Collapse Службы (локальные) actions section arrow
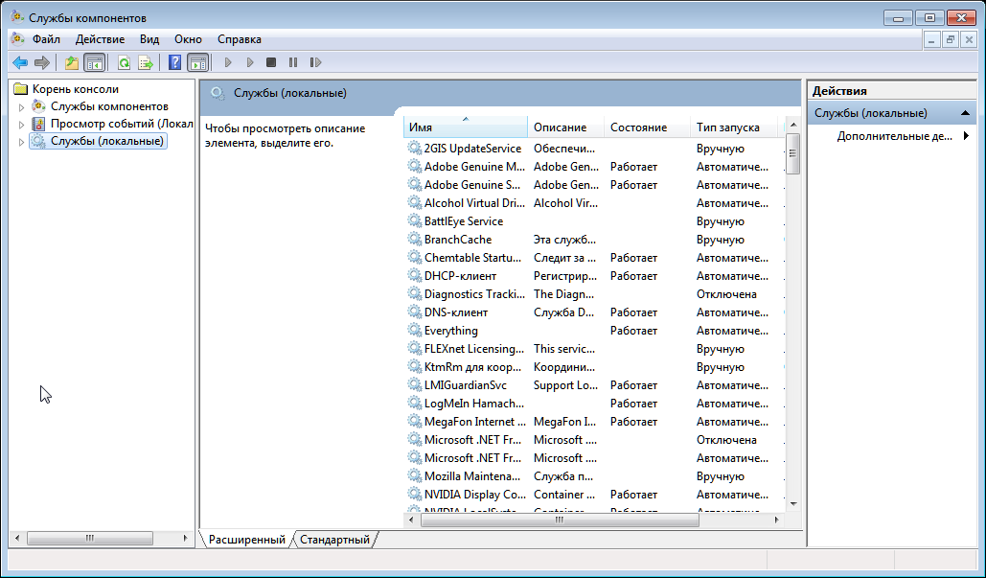Screen dimensions: 986x578 tap(965, 113)
